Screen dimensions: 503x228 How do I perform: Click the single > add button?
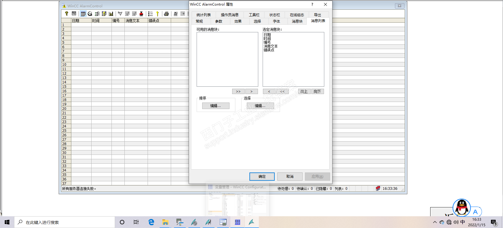[x=252, y=92]
